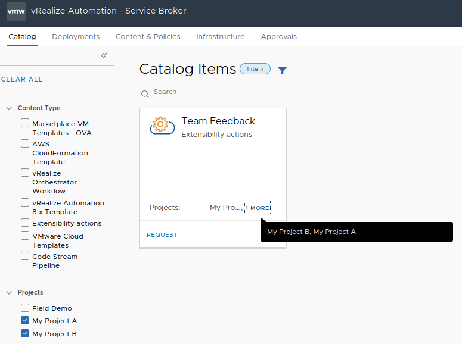462x344 pixels.
Task: Click the vmw logo icon
Action: point(16,11)
